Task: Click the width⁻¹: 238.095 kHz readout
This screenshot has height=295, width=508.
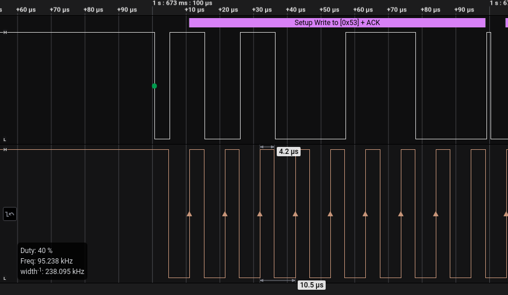Action: [x=52, y=271]
